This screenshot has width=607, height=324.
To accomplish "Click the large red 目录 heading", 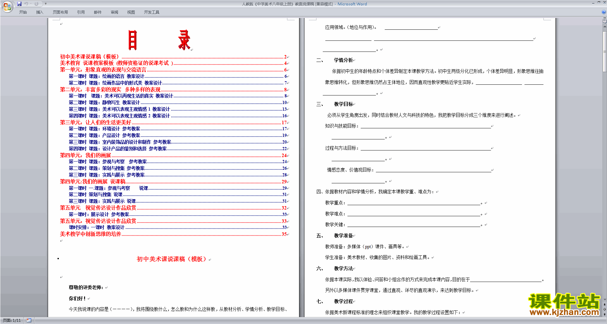I will click(159, 40).
